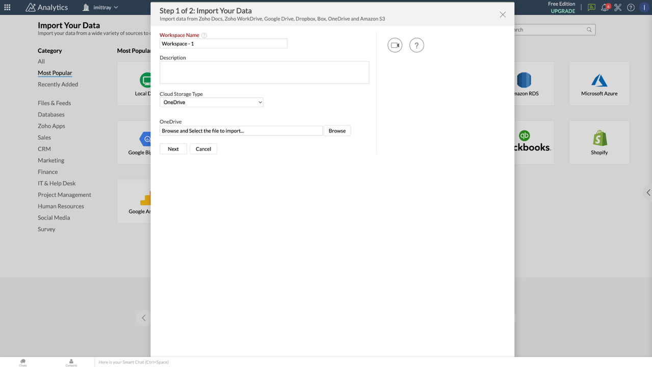Viewport: 652px width, 367px height.
Task: Click the Microsoft Azure connector icon
Action: (599, 81)
